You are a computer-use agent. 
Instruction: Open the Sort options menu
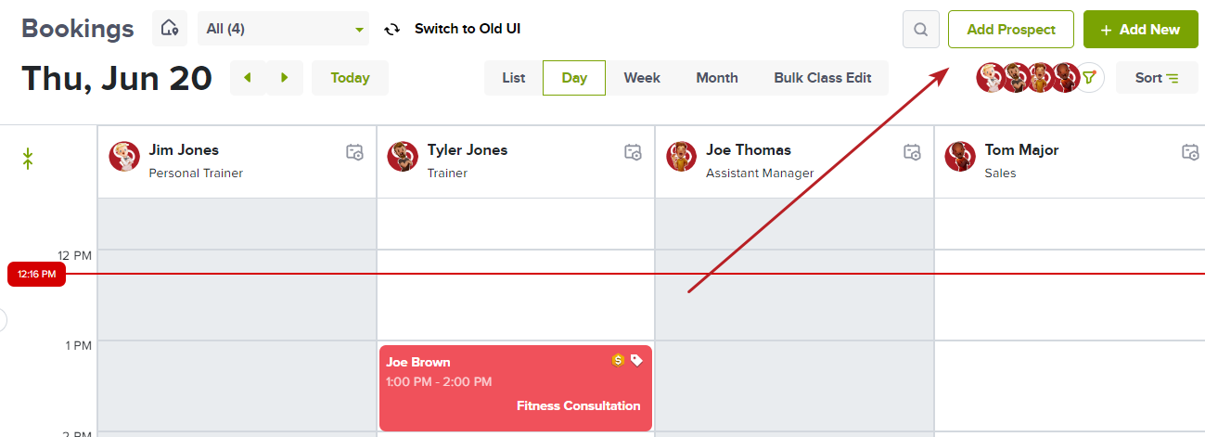tap(1157, 78)
